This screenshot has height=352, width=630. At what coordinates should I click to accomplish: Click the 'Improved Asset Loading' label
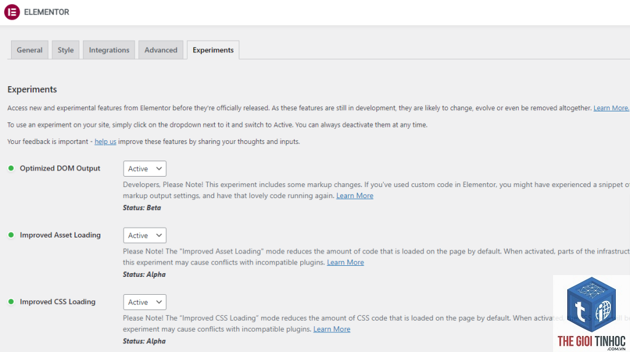click(60, 235)
